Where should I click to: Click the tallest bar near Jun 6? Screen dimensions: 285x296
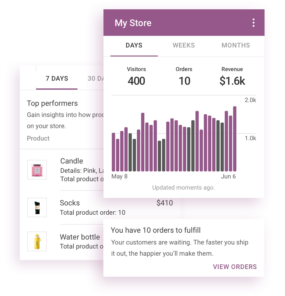click(x=235, y=139)
